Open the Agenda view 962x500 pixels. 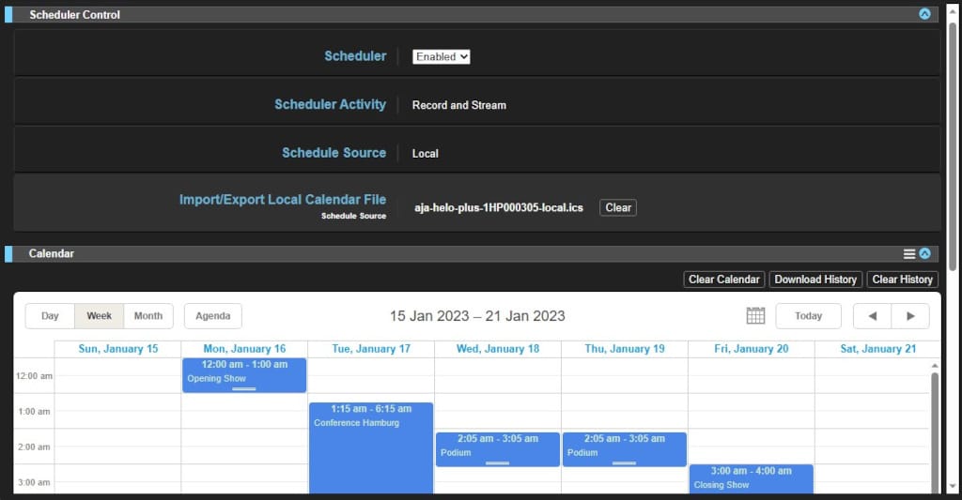[x=213, y=316]
